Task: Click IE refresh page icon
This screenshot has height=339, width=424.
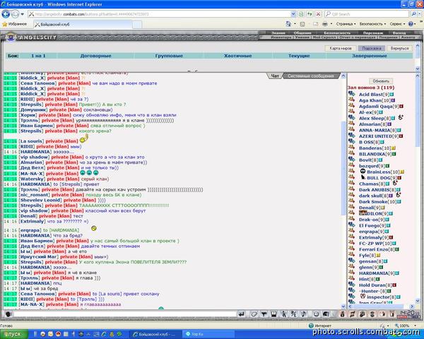Action: pyautogui.click(x=310, y=14)
